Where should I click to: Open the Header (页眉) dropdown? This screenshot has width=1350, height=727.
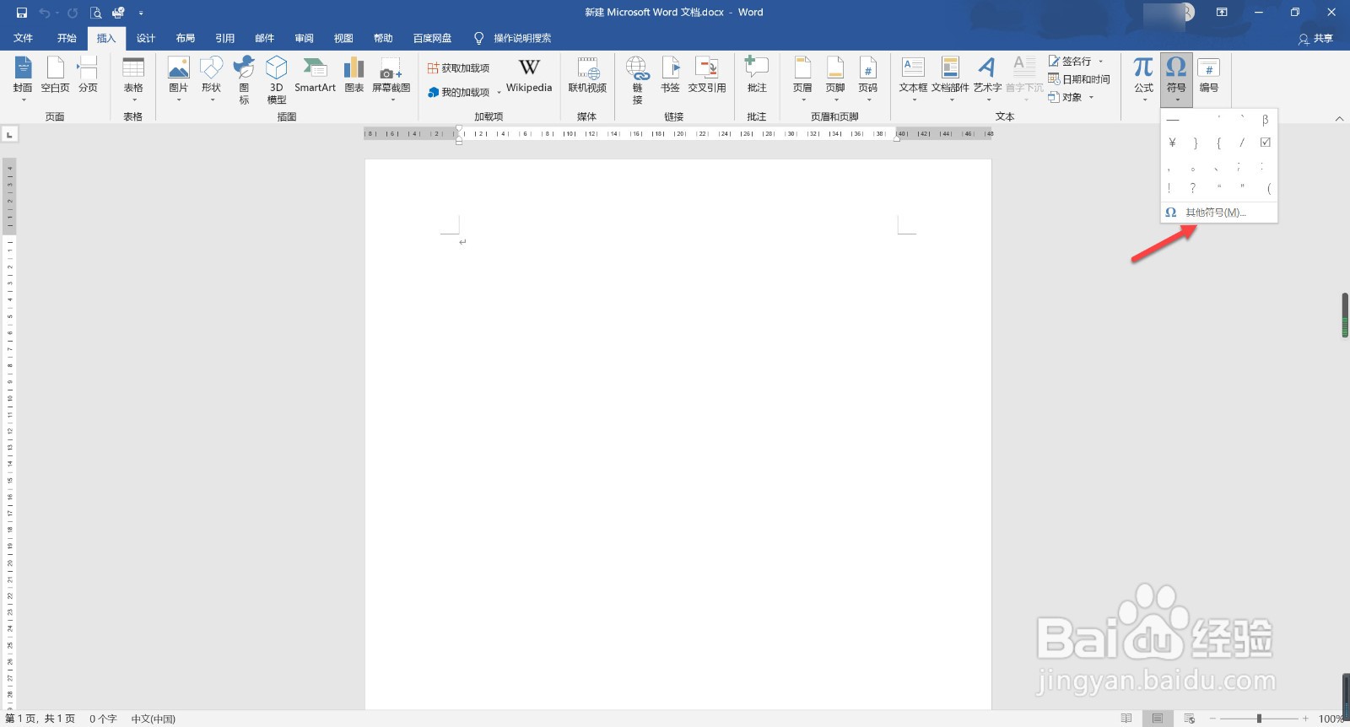802,78
